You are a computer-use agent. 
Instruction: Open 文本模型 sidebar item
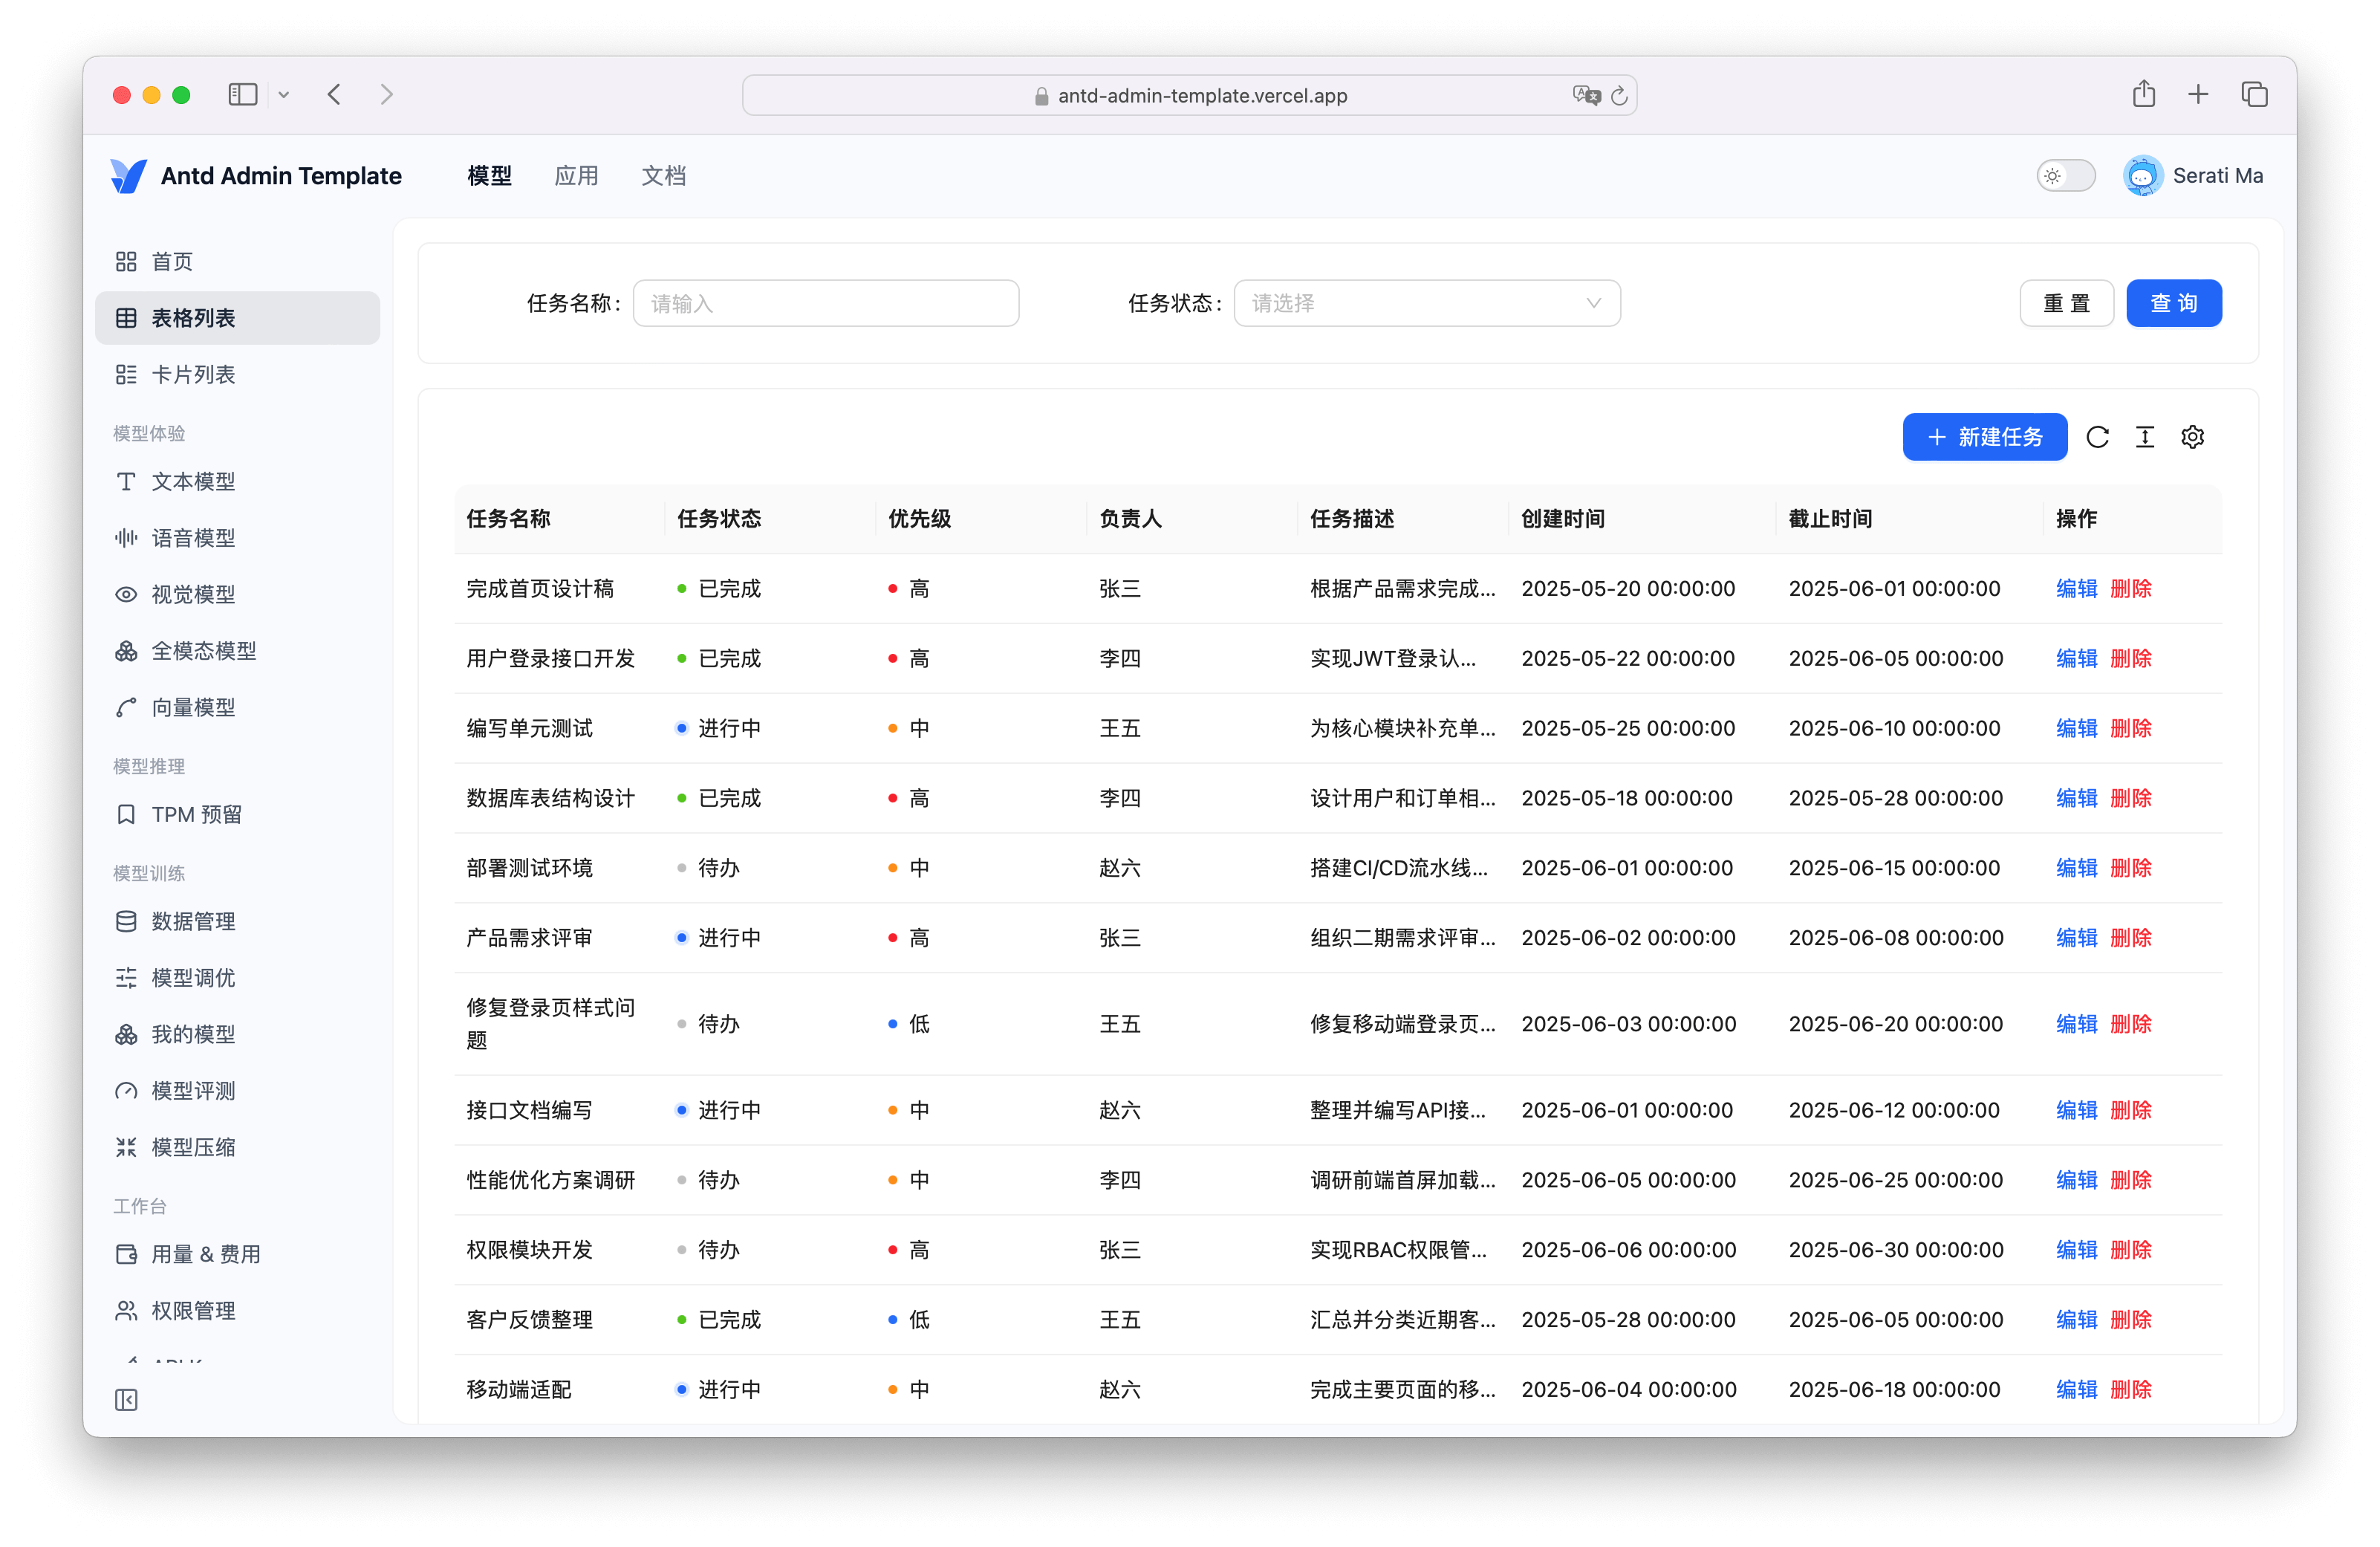[x=238, y=481]
